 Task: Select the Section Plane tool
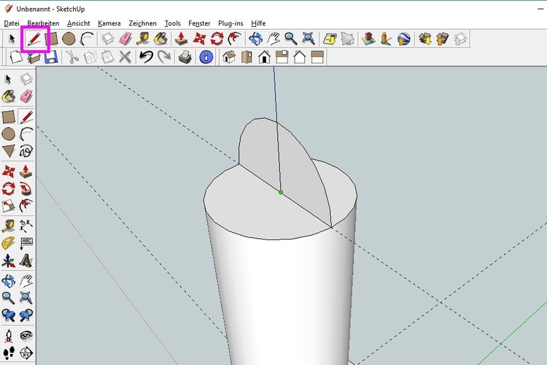(26, 353)
